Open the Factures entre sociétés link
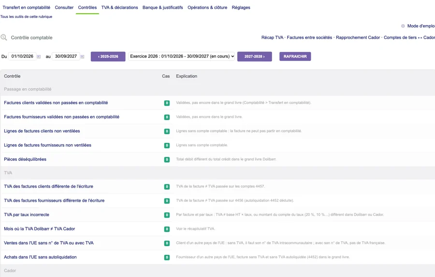The image size is (435, 277). 309,37
